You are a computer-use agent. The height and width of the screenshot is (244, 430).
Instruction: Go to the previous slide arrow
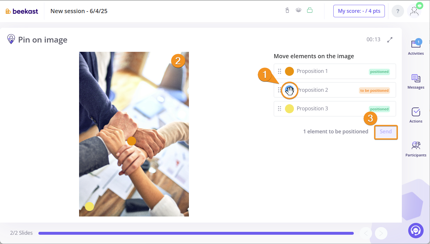tap(366, 233)
